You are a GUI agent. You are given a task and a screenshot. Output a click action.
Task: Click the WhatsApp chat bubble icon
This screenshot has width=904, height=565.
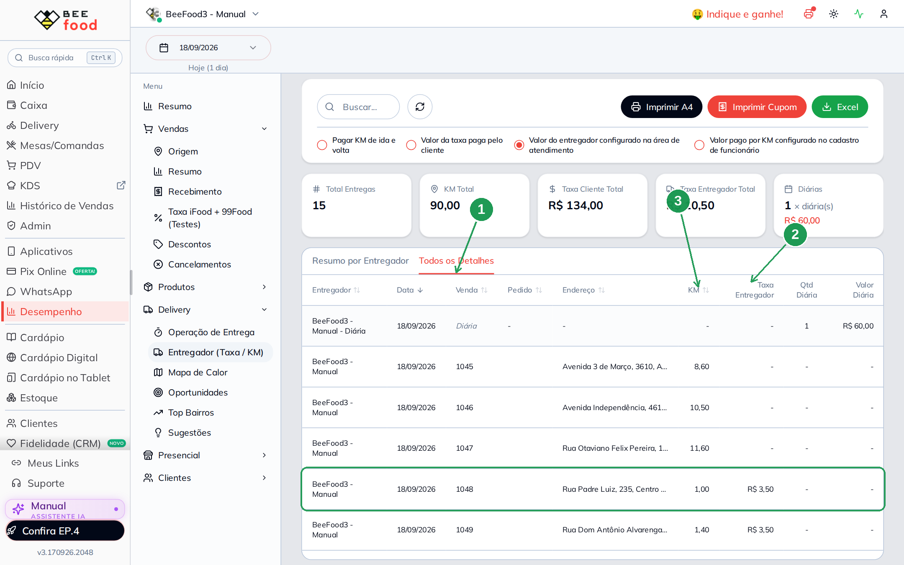(x=11, y=291)
